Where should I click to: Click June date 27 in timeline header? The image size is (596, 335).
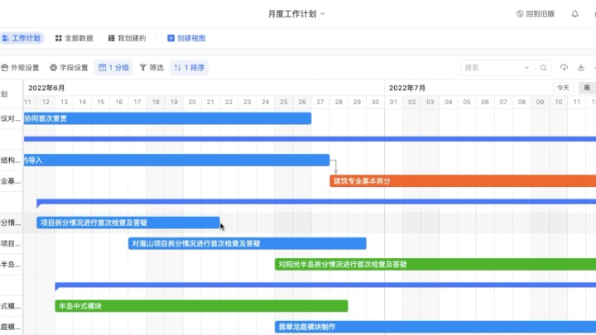pyautogui.click(x=320, y=103)
